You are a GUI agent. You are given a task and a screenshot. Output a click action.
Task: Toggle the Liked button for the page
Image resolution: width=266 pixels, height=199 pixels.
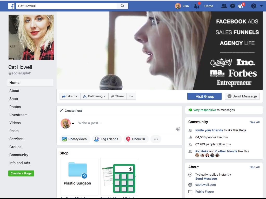pos(70,96)
